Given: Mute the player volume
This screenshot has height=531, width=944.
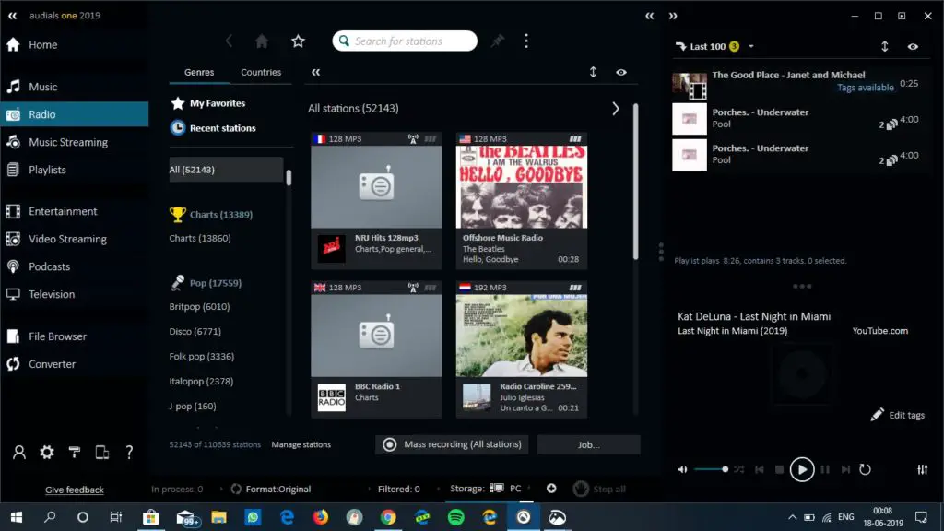Looking at the screenshot, I should [x=682, y=469].
